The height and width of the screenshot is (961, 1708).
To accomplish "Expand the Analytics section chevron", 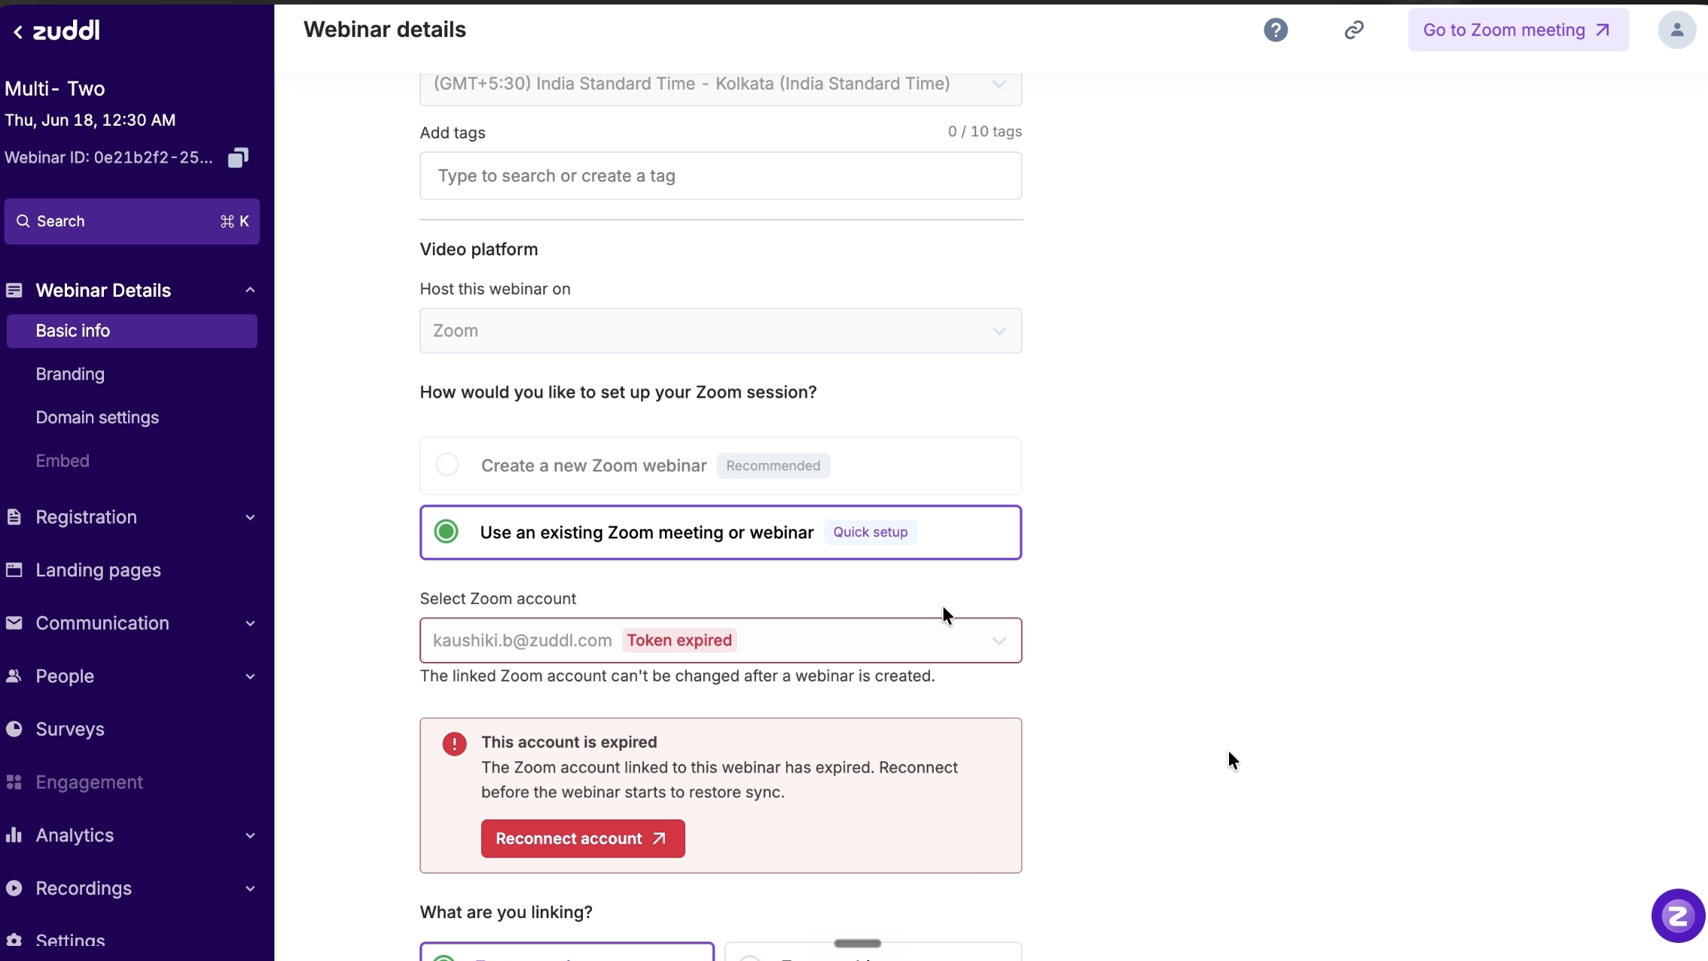I will pos(250,835).
